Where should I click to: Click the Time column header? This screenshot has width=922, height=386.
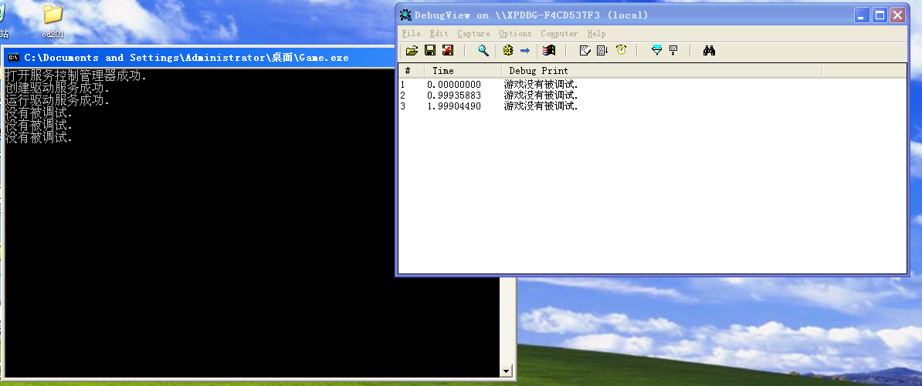click(463, 70)
